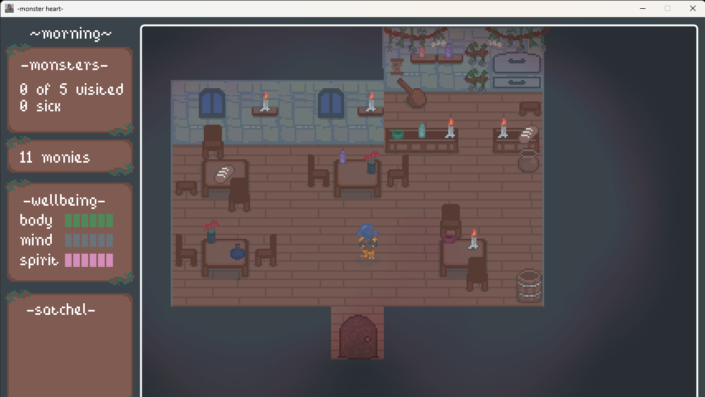
Task: Click the monster heart app icon in title bar
Action: coord(9,8)
